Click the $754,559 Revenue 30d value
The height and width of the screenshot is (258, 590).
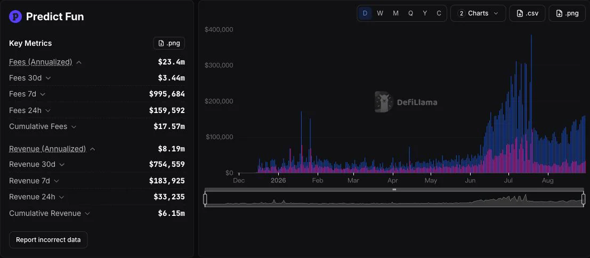(167, 164)
